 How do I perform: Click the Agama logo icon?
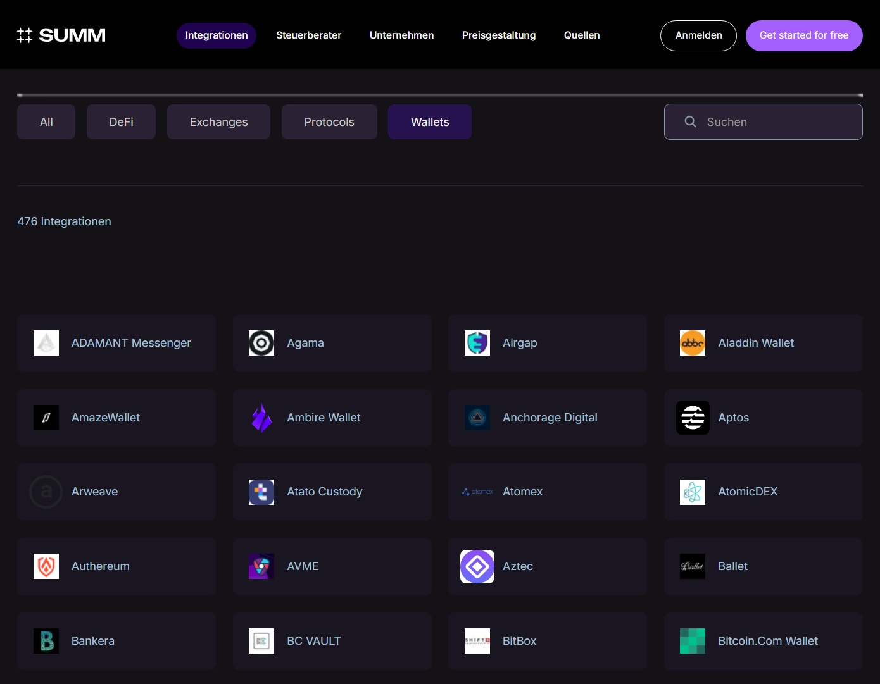click(261, 343)
